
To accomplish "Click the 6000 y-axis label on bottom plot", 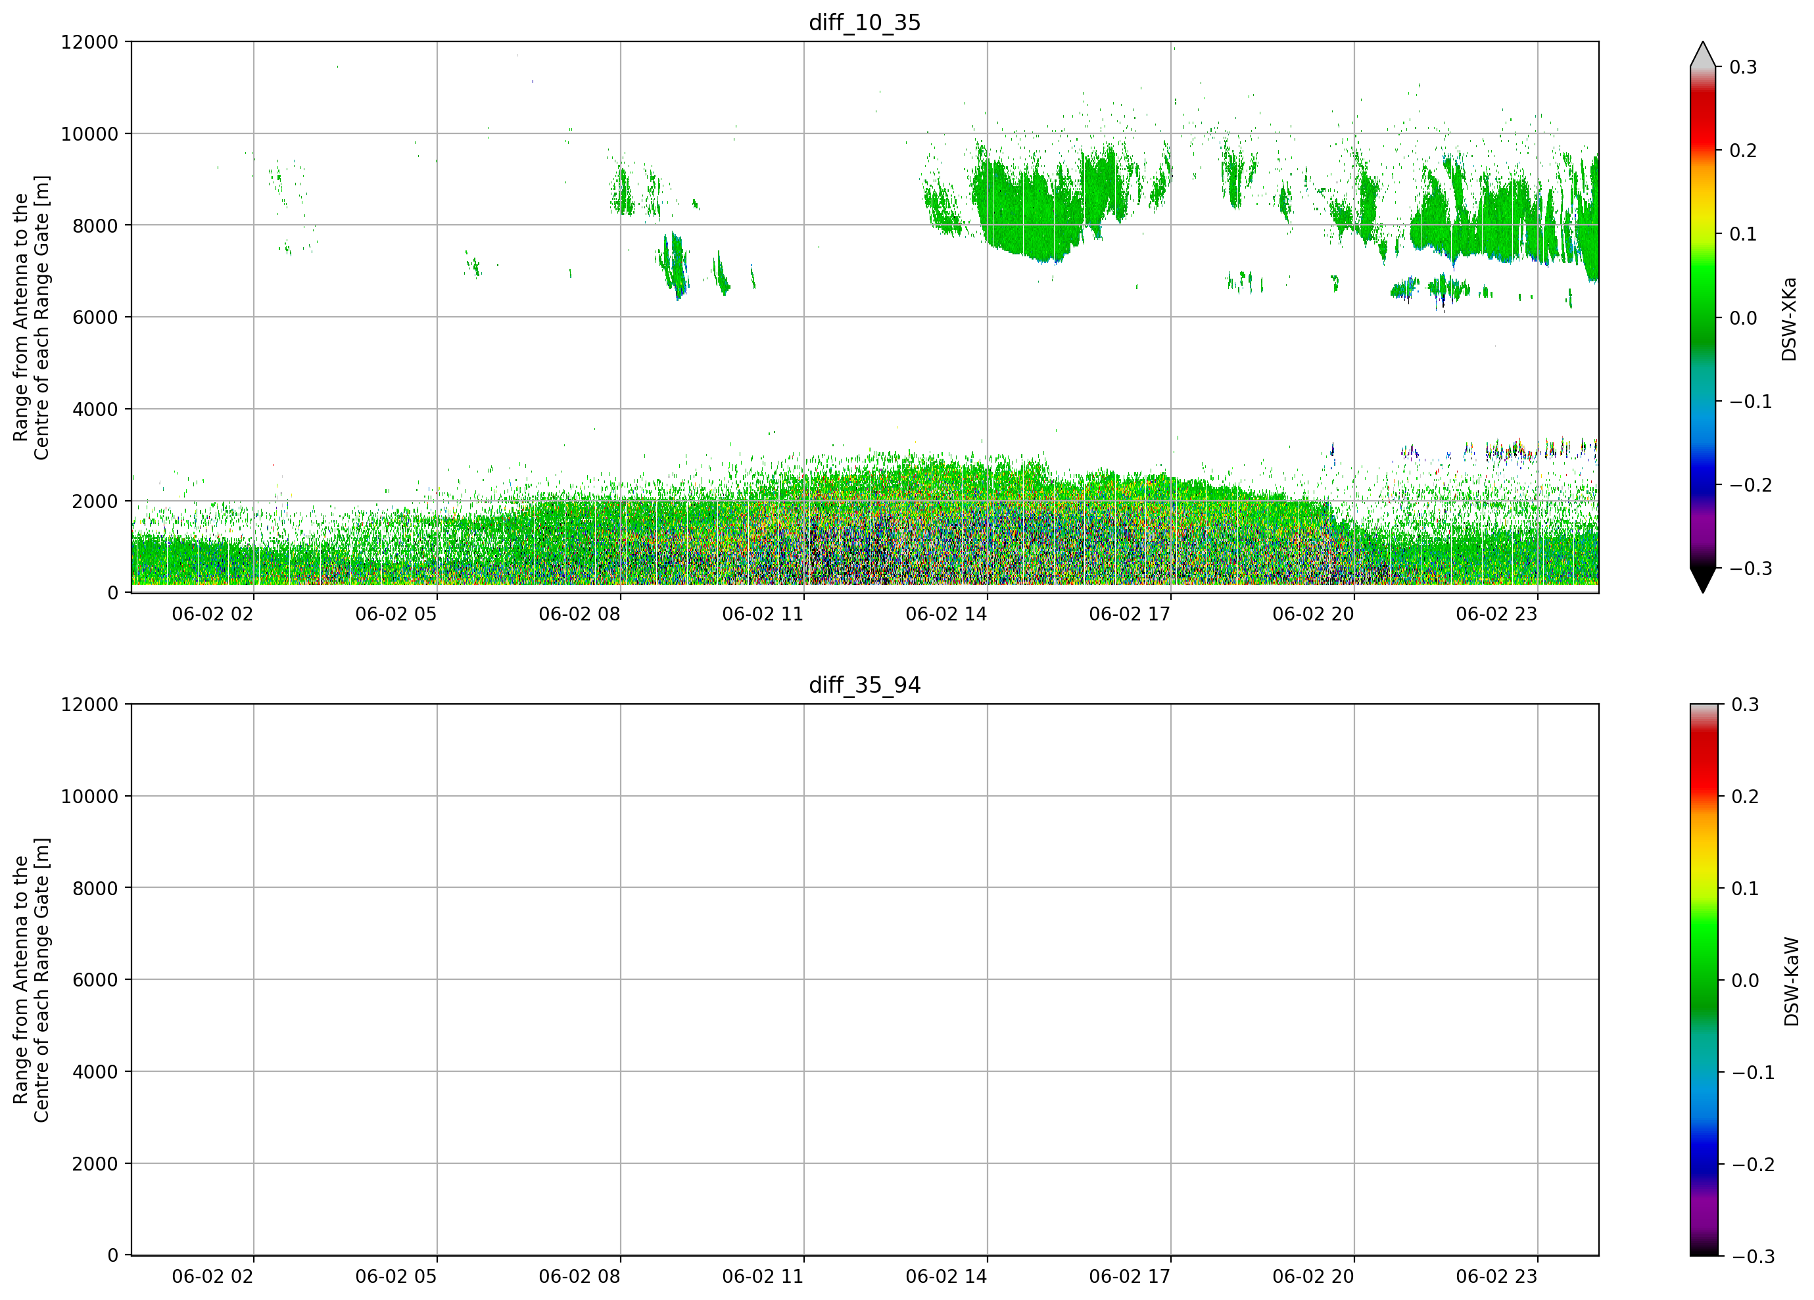I will coord(95,979).
